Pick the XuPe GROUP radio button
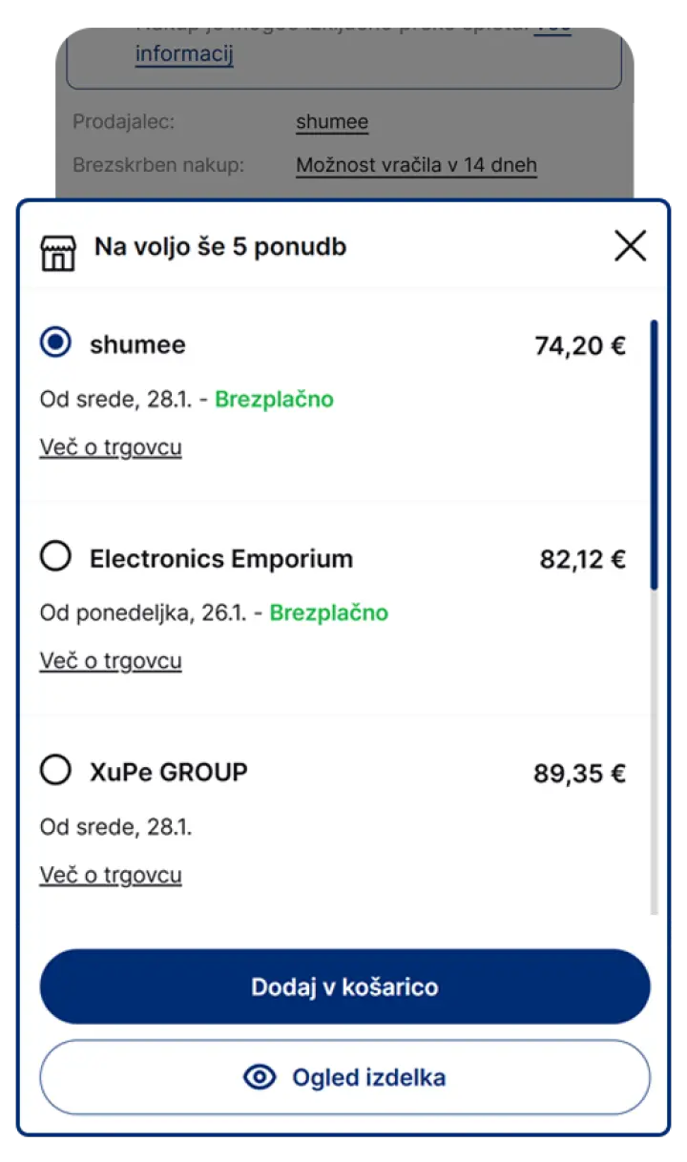687x1162 pixels. tap(56, 770)
